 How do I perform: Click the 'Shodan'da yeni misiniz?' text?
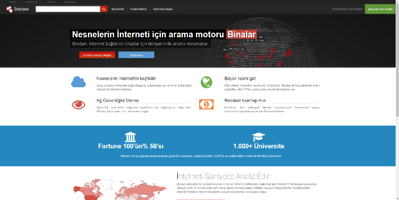(x=348, y=9)
